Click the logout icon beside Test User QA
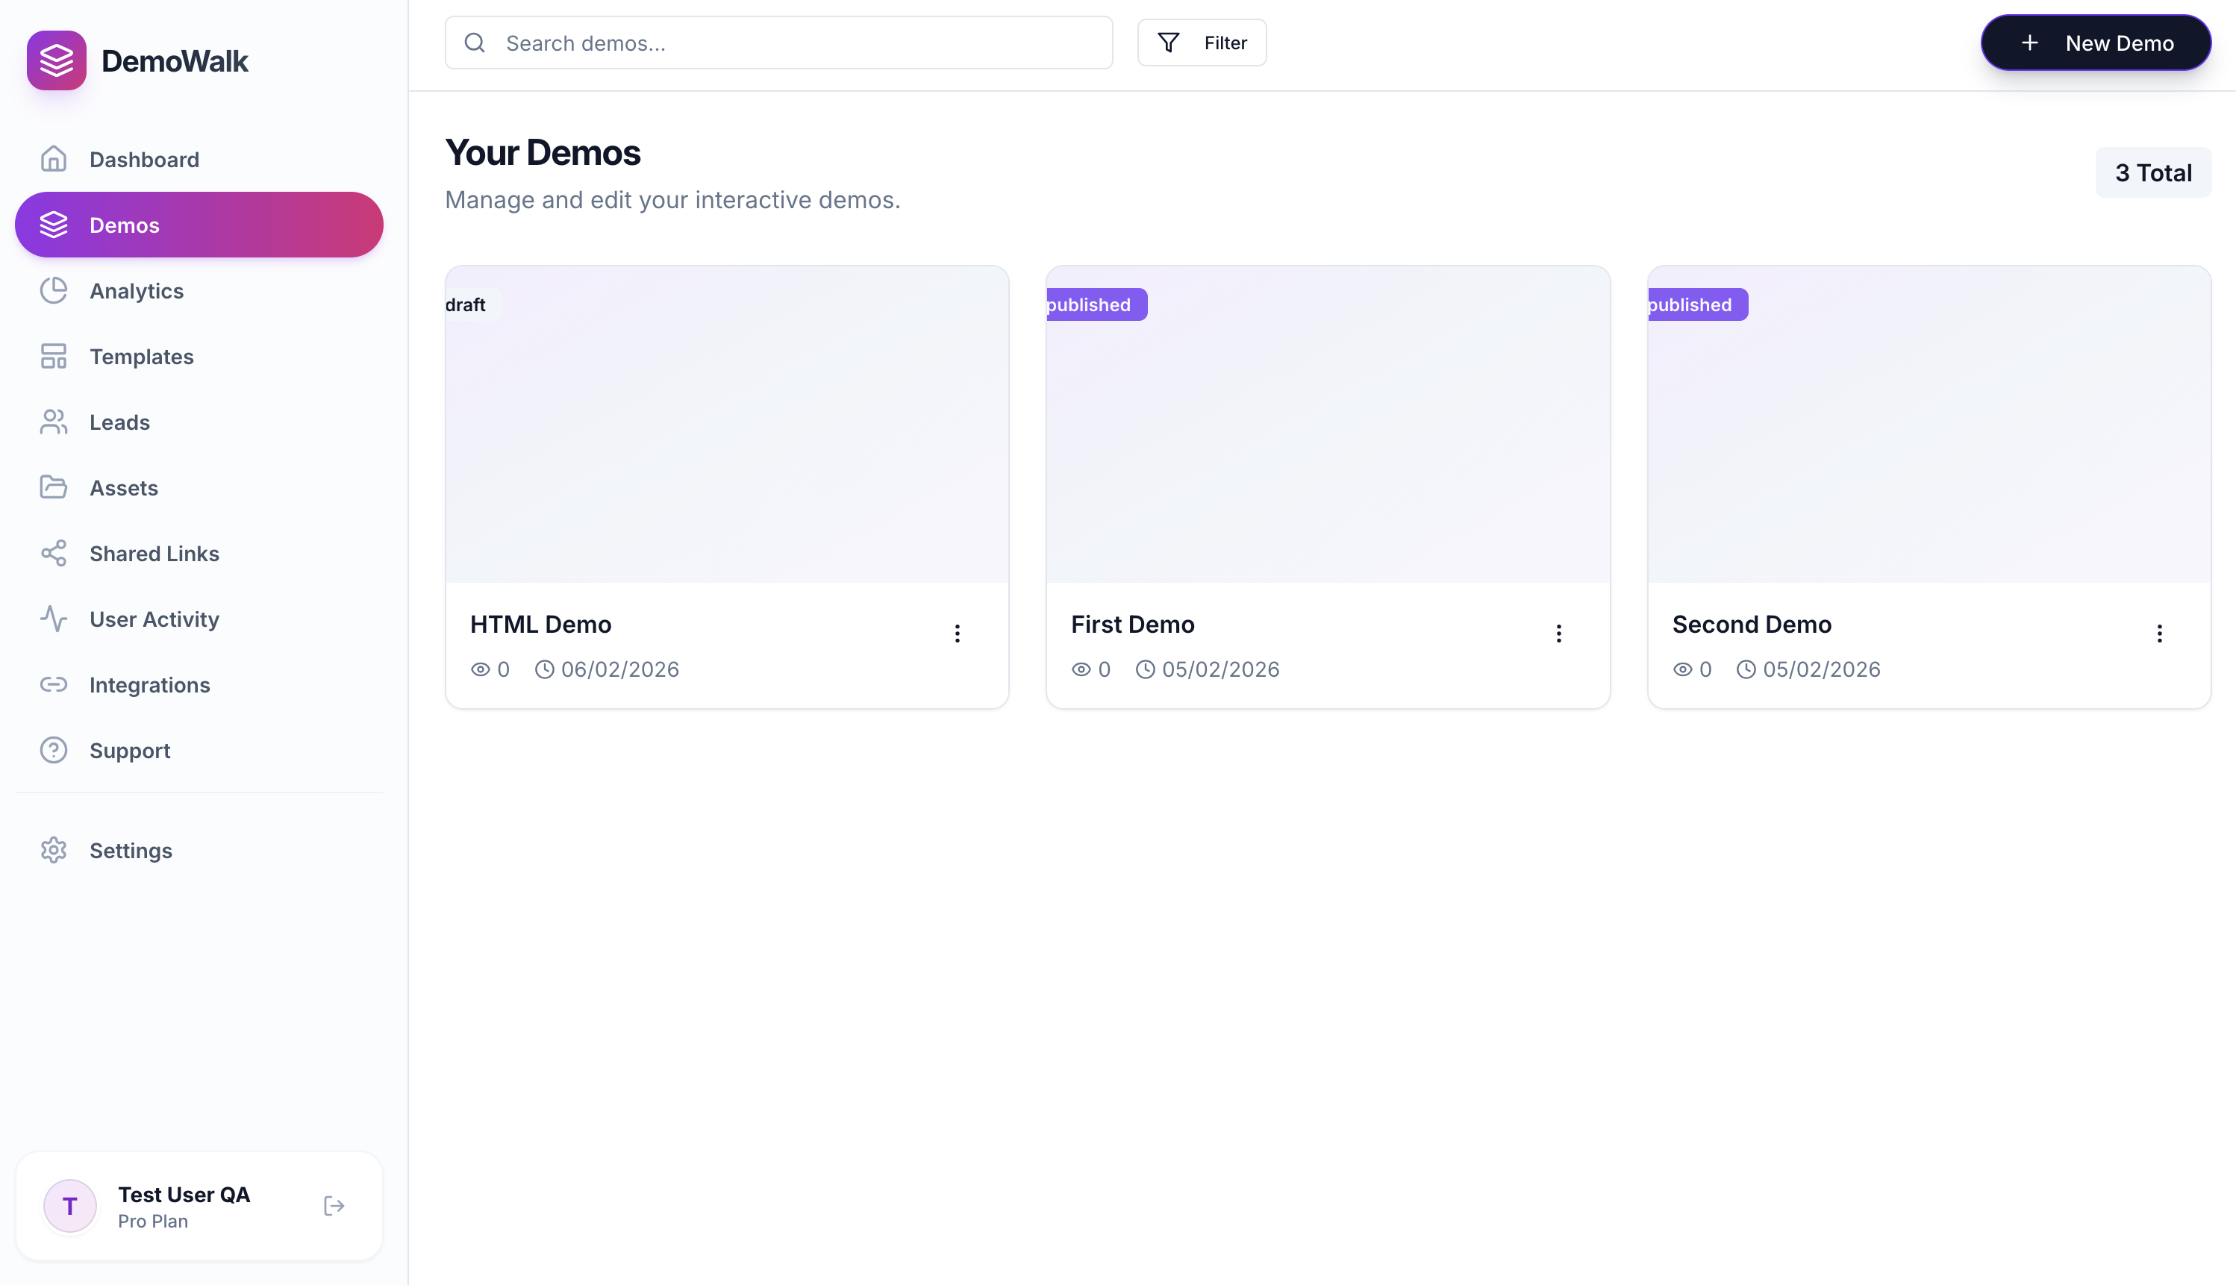 coord(334,1206)
